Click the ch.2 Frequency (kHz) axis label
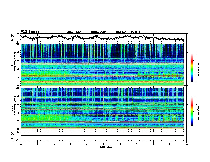This screenshot has width=210, height=162. [x=14, y=105]
